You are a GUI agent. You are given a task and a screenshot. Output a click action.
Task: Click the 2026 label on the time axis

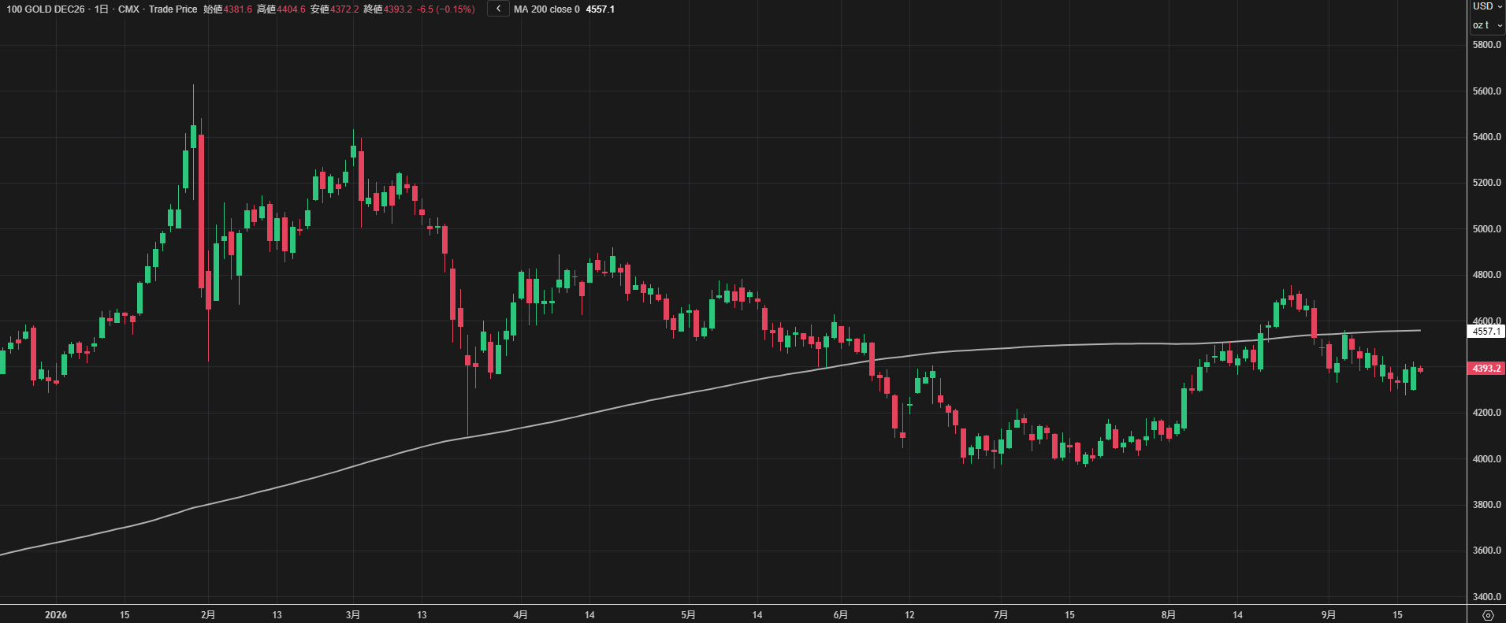56,615
